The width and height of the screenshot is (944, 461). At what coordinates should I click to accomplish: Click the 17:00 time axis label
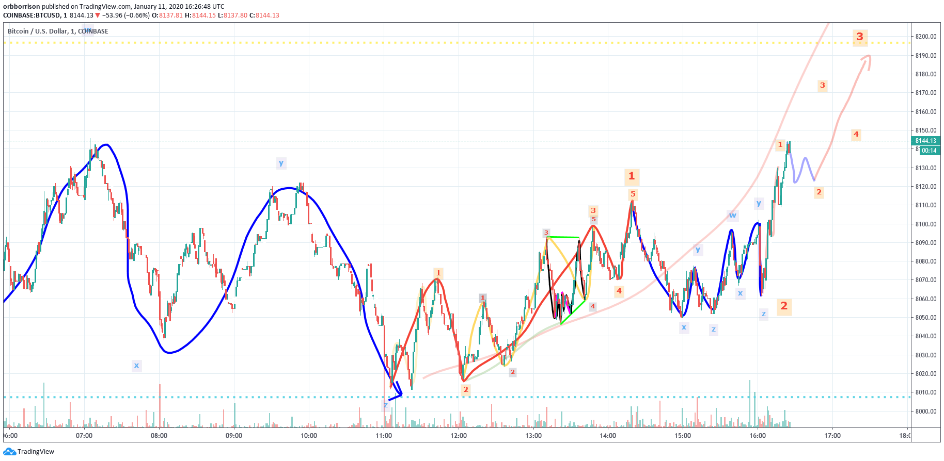(x=832, y=436)
